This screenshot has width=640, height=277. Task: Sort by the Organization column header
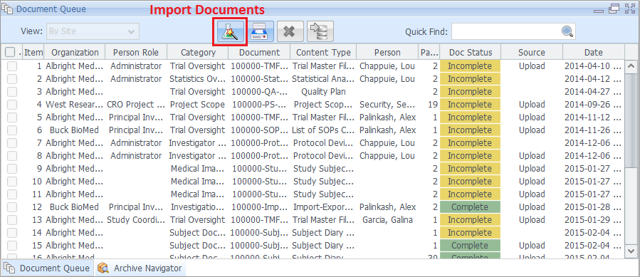(75, 52)
